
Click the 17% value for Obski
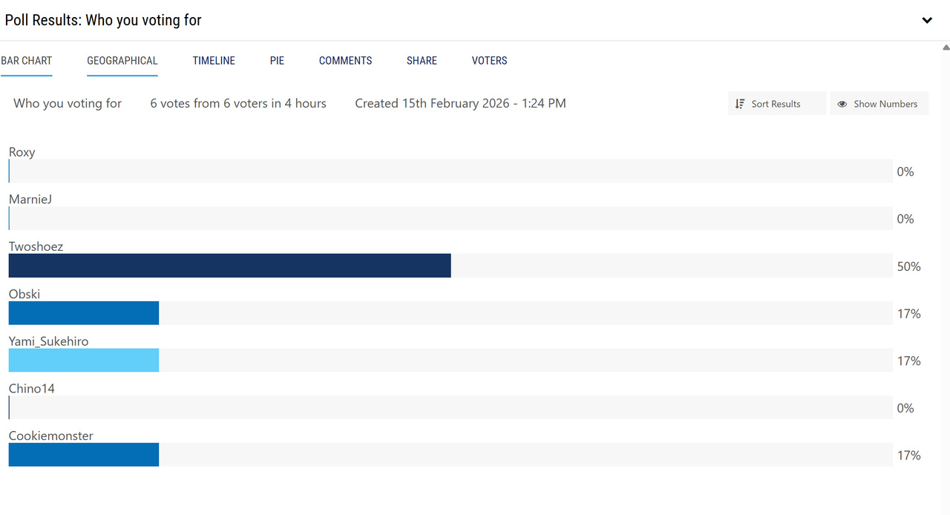point(909,314)
